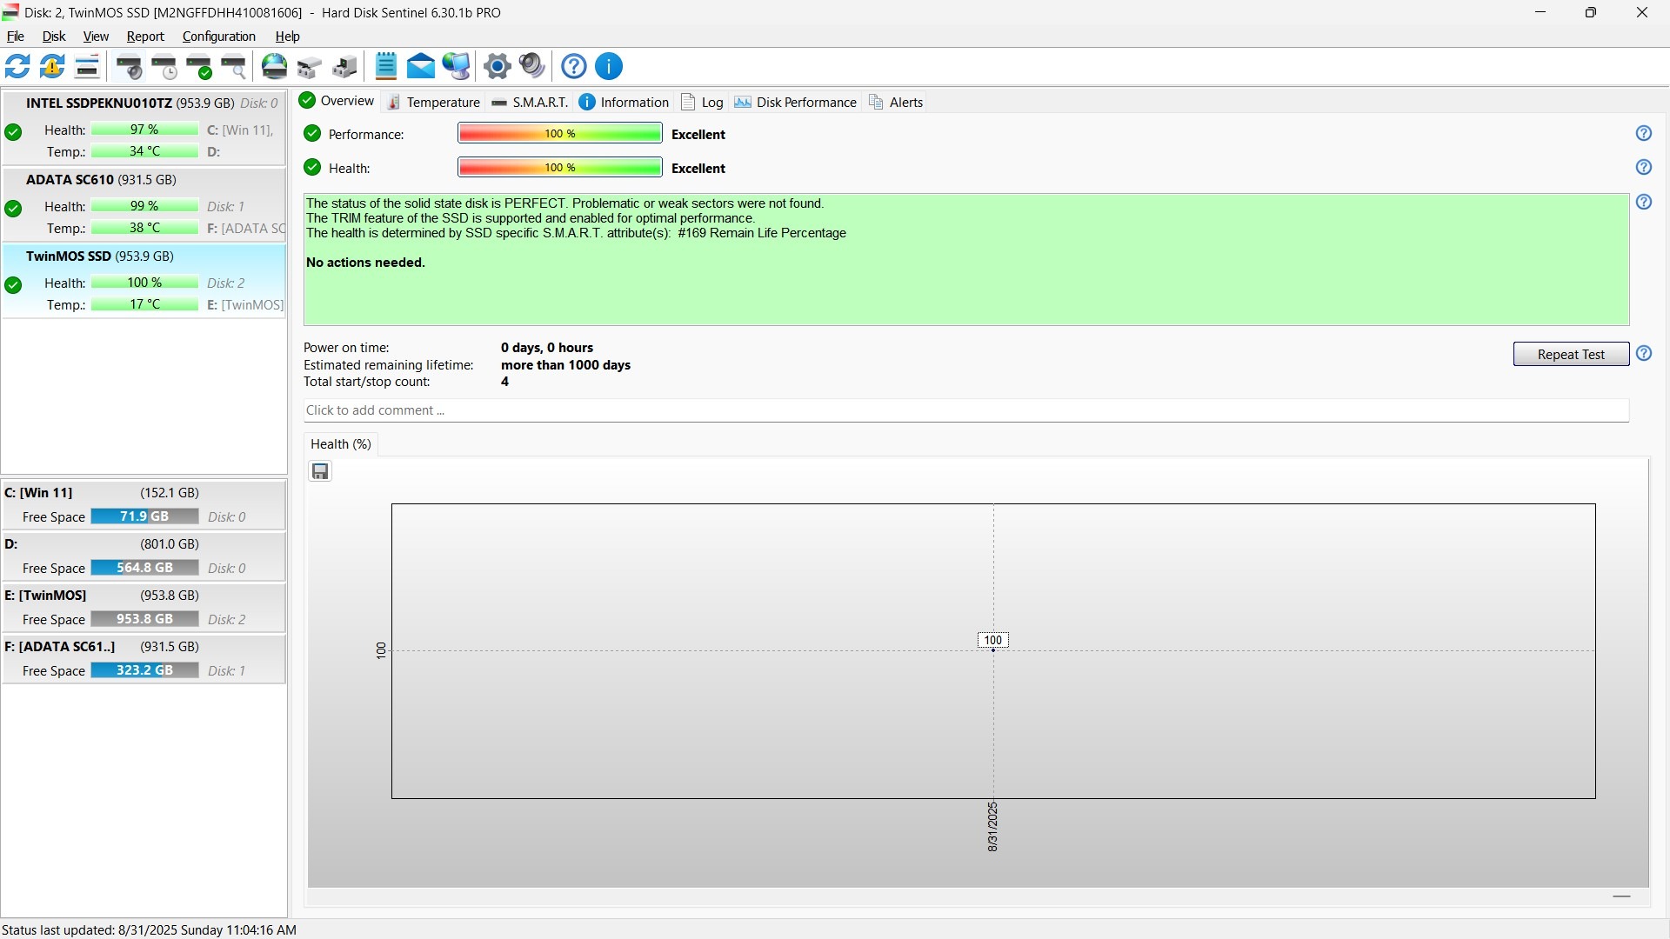This screenshot has height=939, width=1670.
Task: Open the View menu
Action: coord(96,37)
